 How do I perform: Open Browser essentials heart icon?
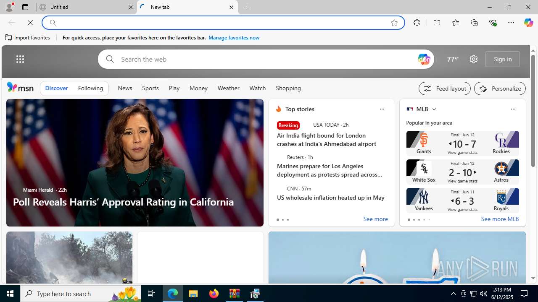(493, 23)
